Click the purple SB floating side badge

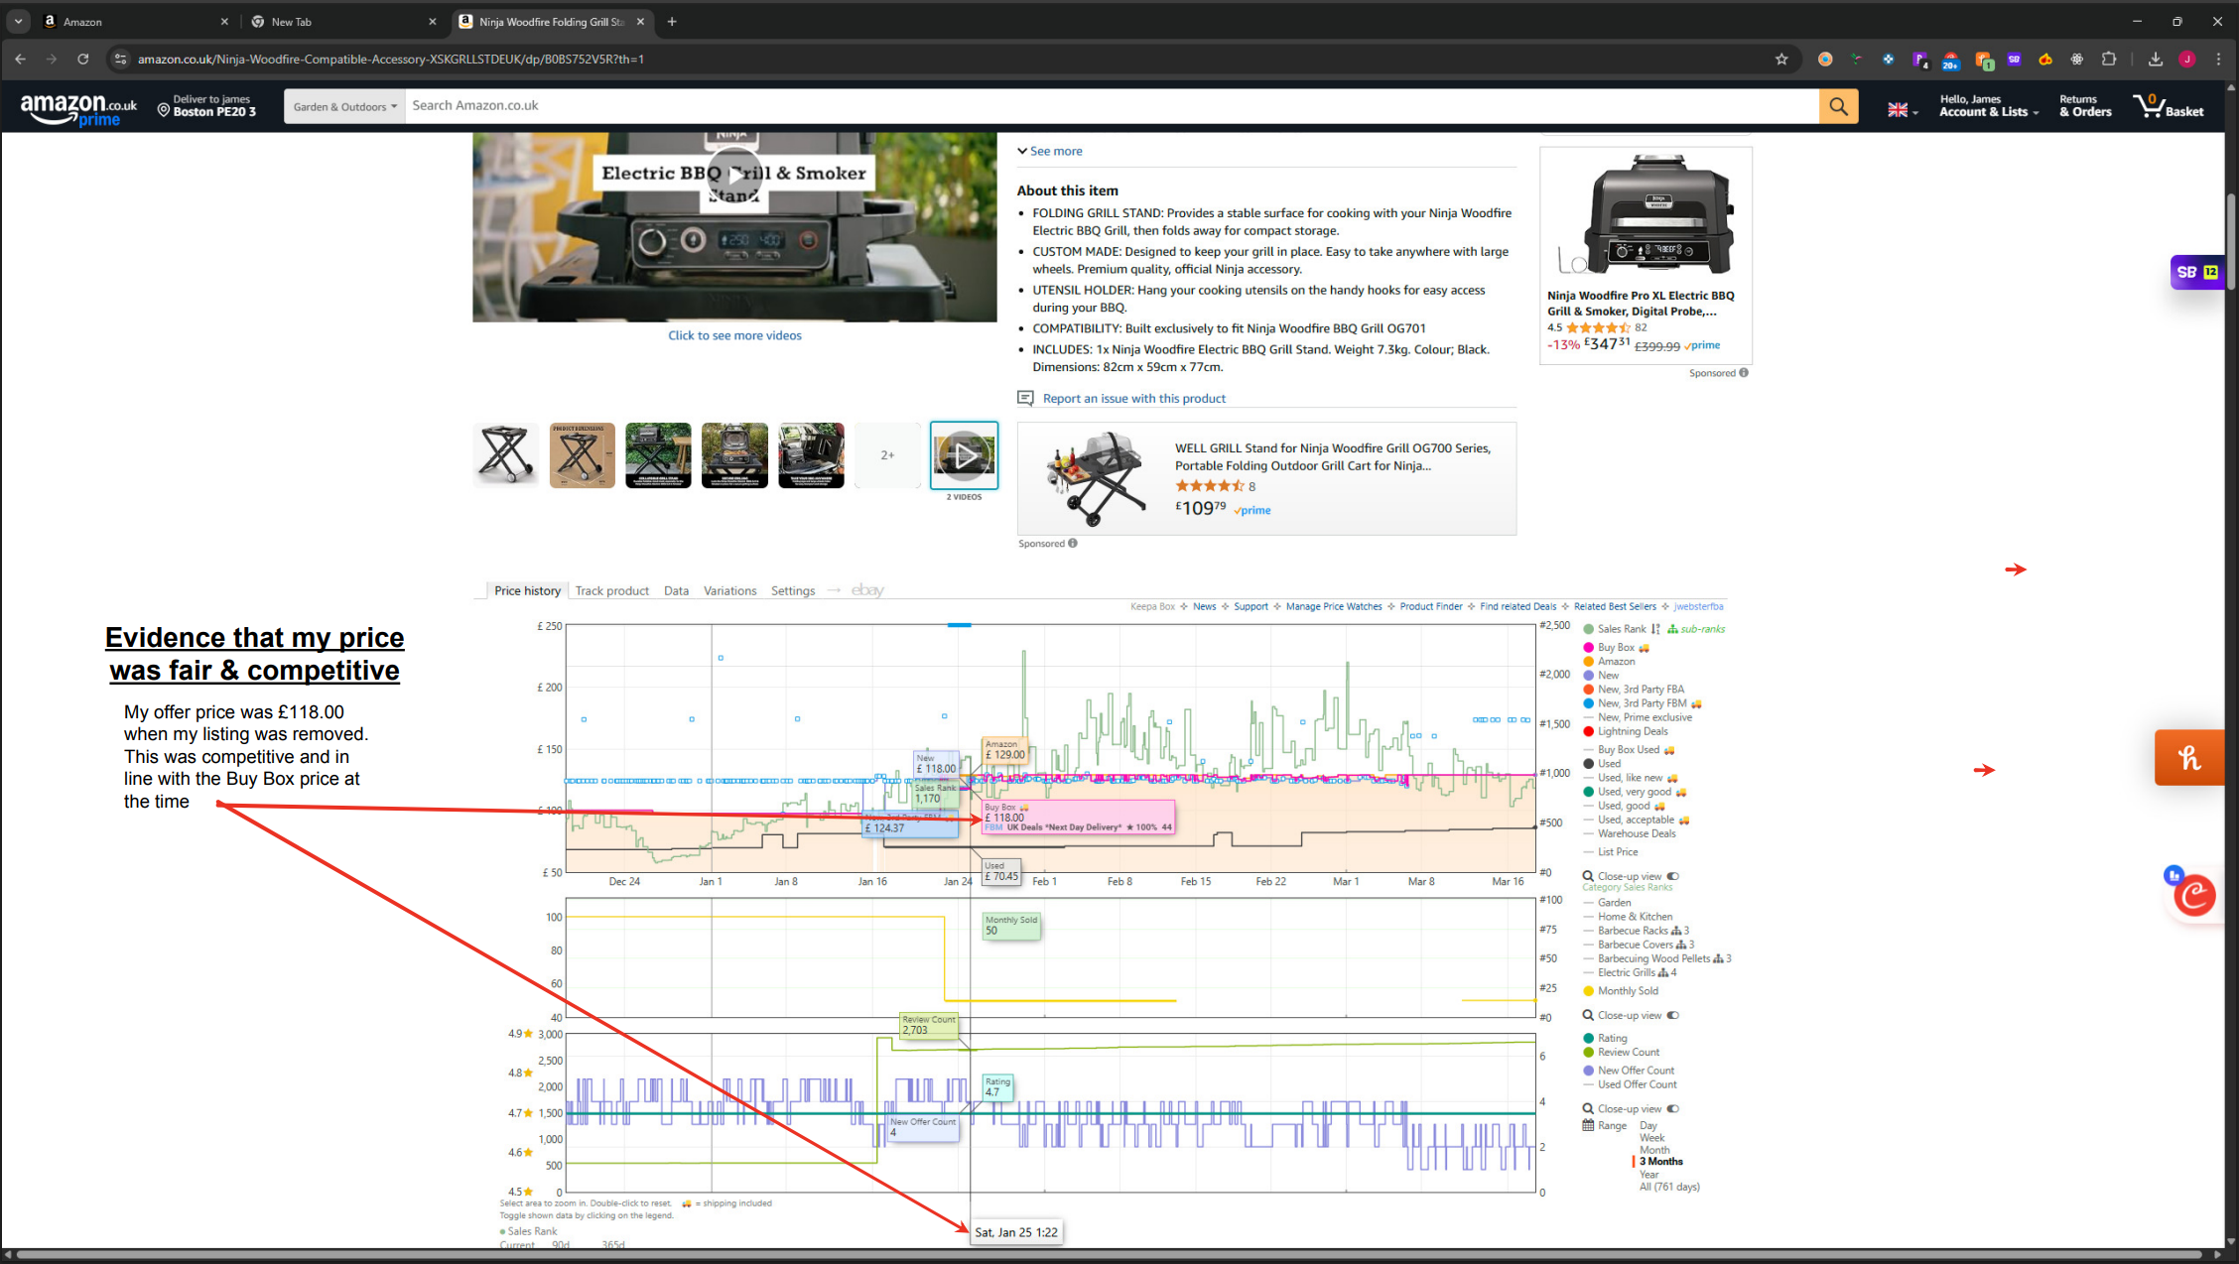tap(2196, 272)
